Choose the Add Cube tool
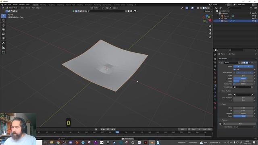The height and width of the screenshot is (145, 258). [4, 52]
